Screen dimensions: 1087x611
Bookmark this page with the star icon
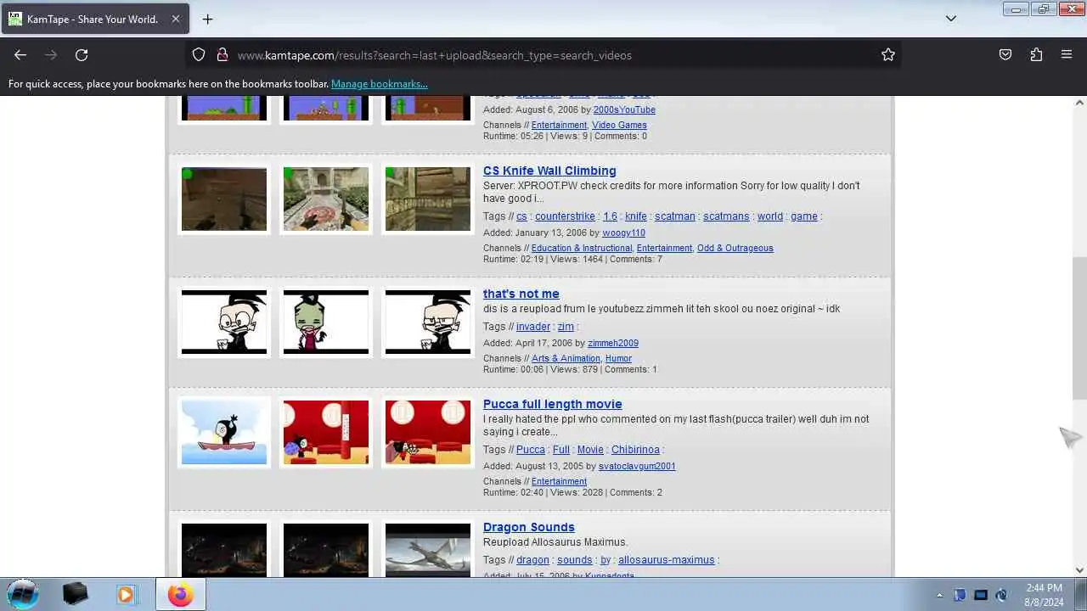[888, 55]
